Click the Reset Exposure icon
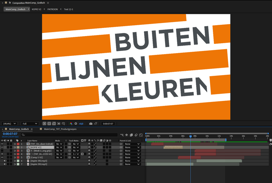Viewport: 272px width, 183px height. click(x=75, y=124)
